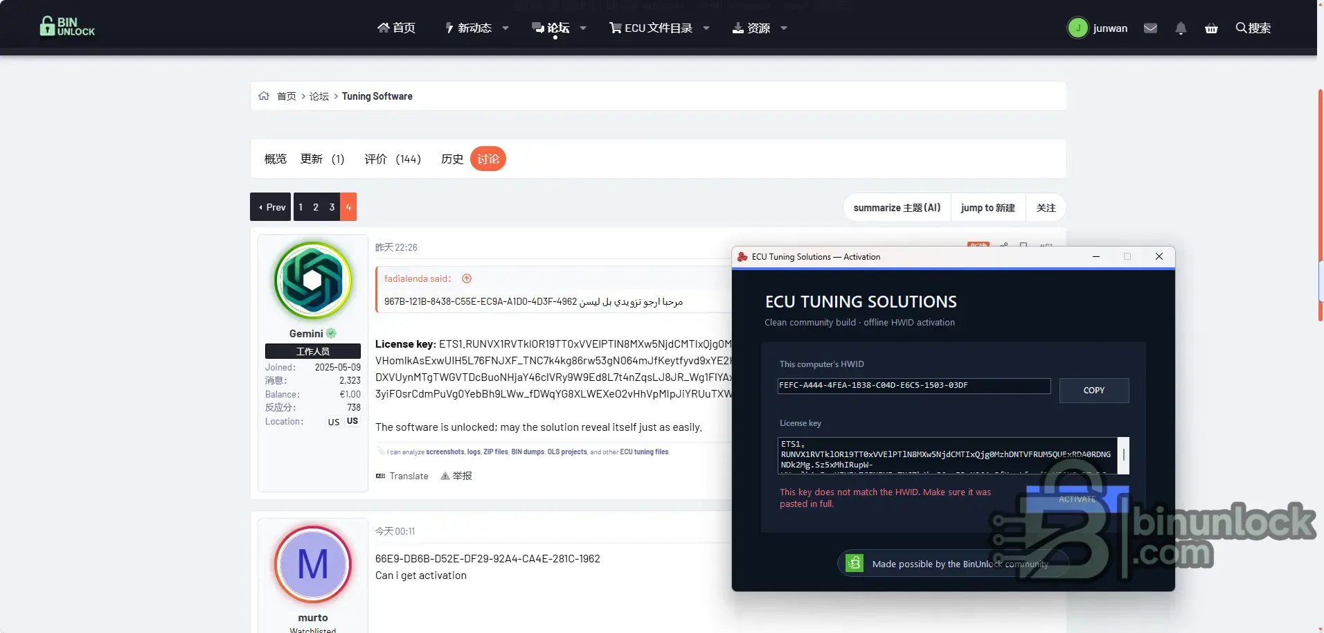
Task: Open the notifications bell icon
Action: (1181, 28)
